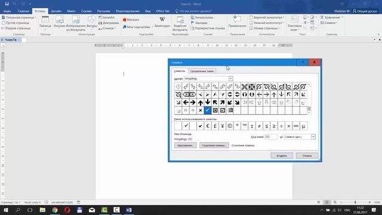Choose the plus-minus sign in recent symbols
The image size is (382, 215).
tap(252, 126)
